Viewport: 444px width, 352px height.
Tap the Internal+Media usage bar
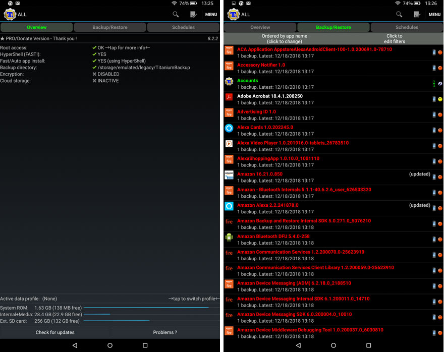click(x=151, y=314)
